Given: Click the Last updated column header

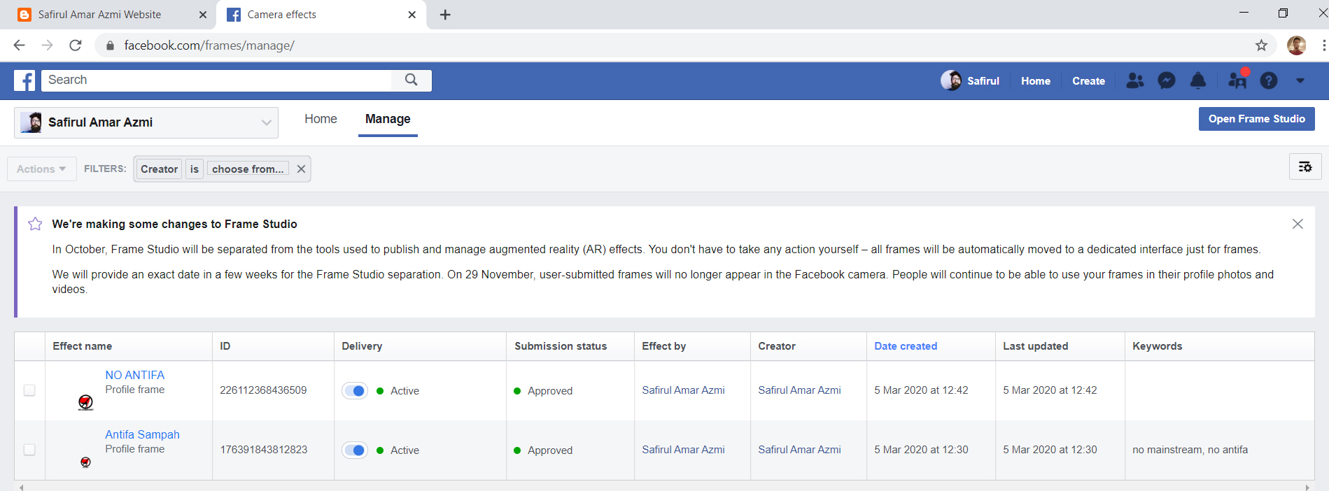Looking at the screenshot, I should pos(1036,346).
